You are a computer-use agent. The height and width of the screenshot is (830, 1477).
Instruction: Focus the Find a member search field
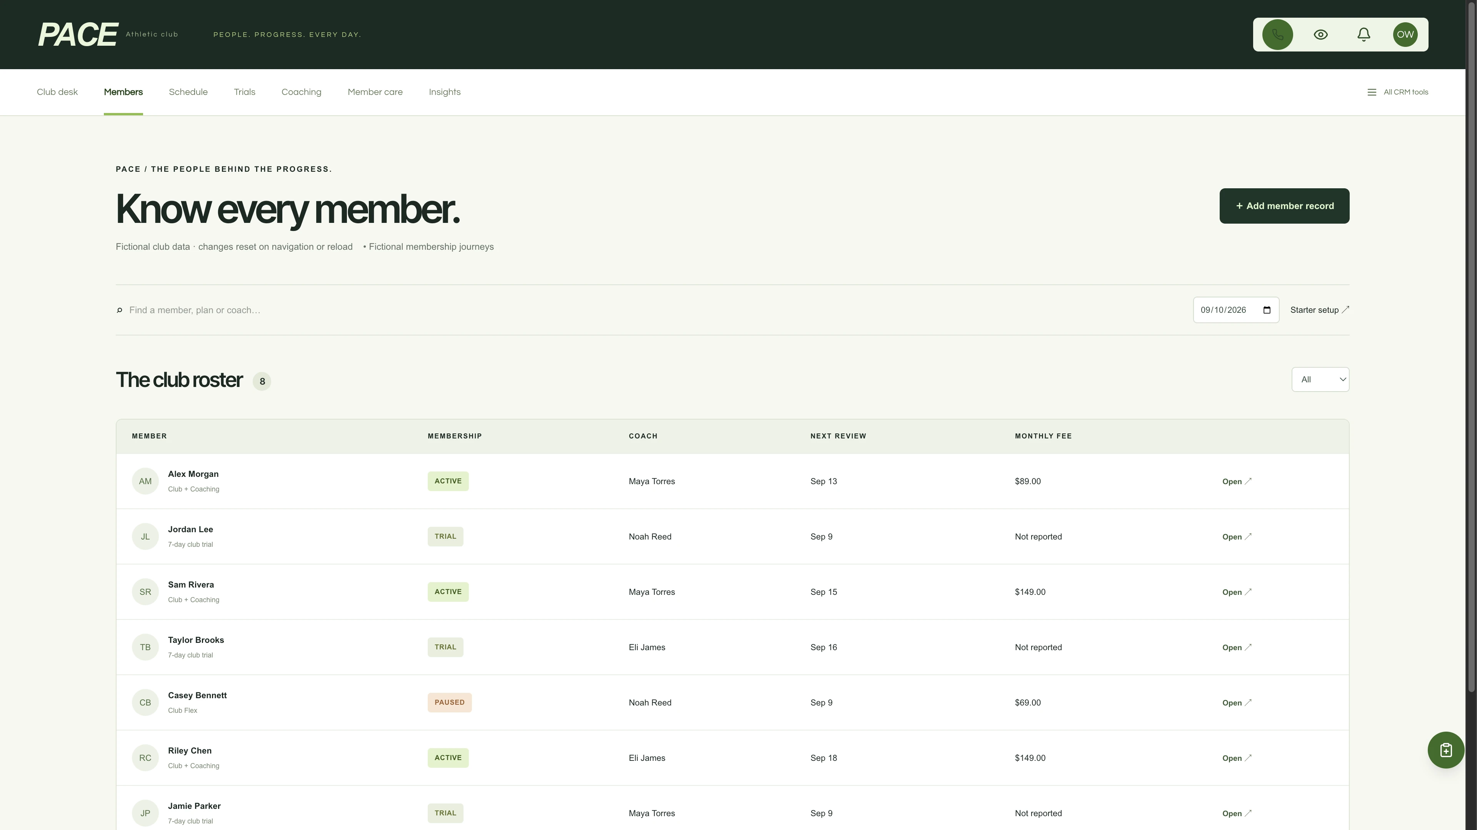tap(653, 310)
